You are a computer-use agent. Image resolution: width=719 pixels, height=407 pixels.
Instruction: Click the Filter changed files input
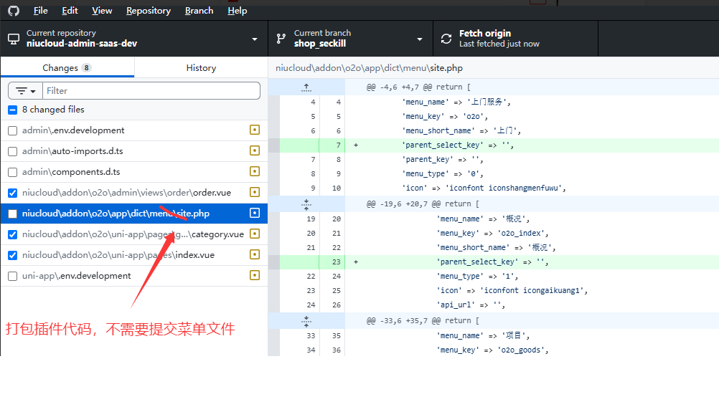point(151,91)
